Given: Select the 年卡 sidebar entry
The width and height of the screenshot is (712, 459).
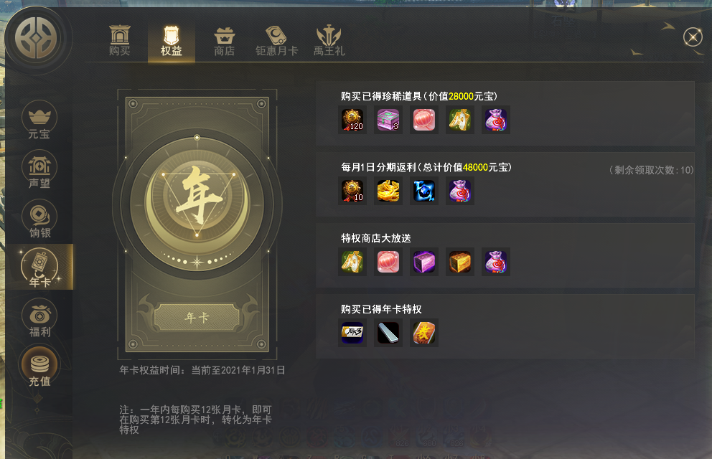Looking at the screenshot, I should point(39,267).
